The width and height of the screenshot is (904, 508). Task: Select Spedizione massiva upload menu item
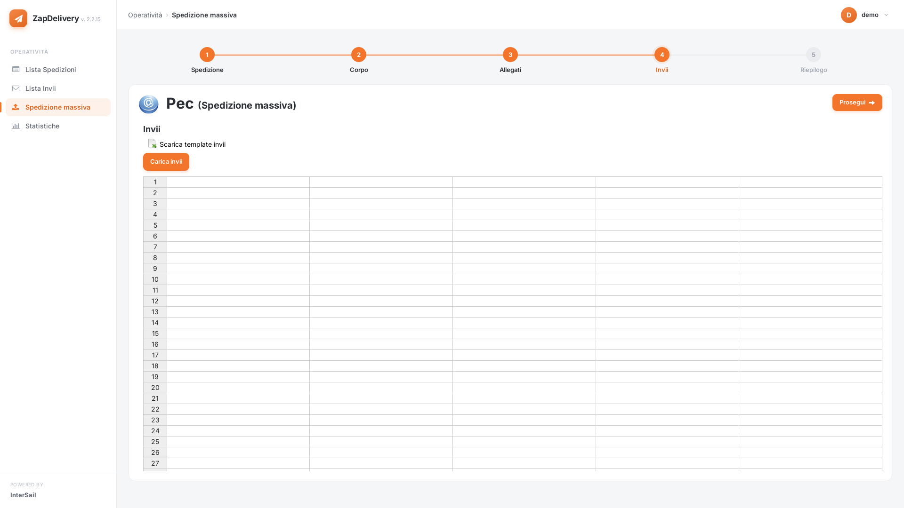point(58,107)
